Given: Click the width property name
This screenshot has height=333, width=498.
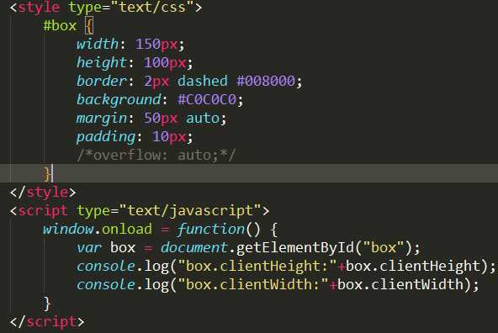Looking at the screenshot, I should click(x=98, y=44).
